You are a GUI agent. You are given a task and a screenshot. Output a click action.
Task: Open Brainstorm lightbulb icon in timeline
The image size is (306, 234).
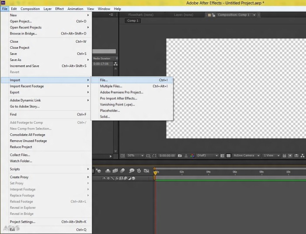132,171
